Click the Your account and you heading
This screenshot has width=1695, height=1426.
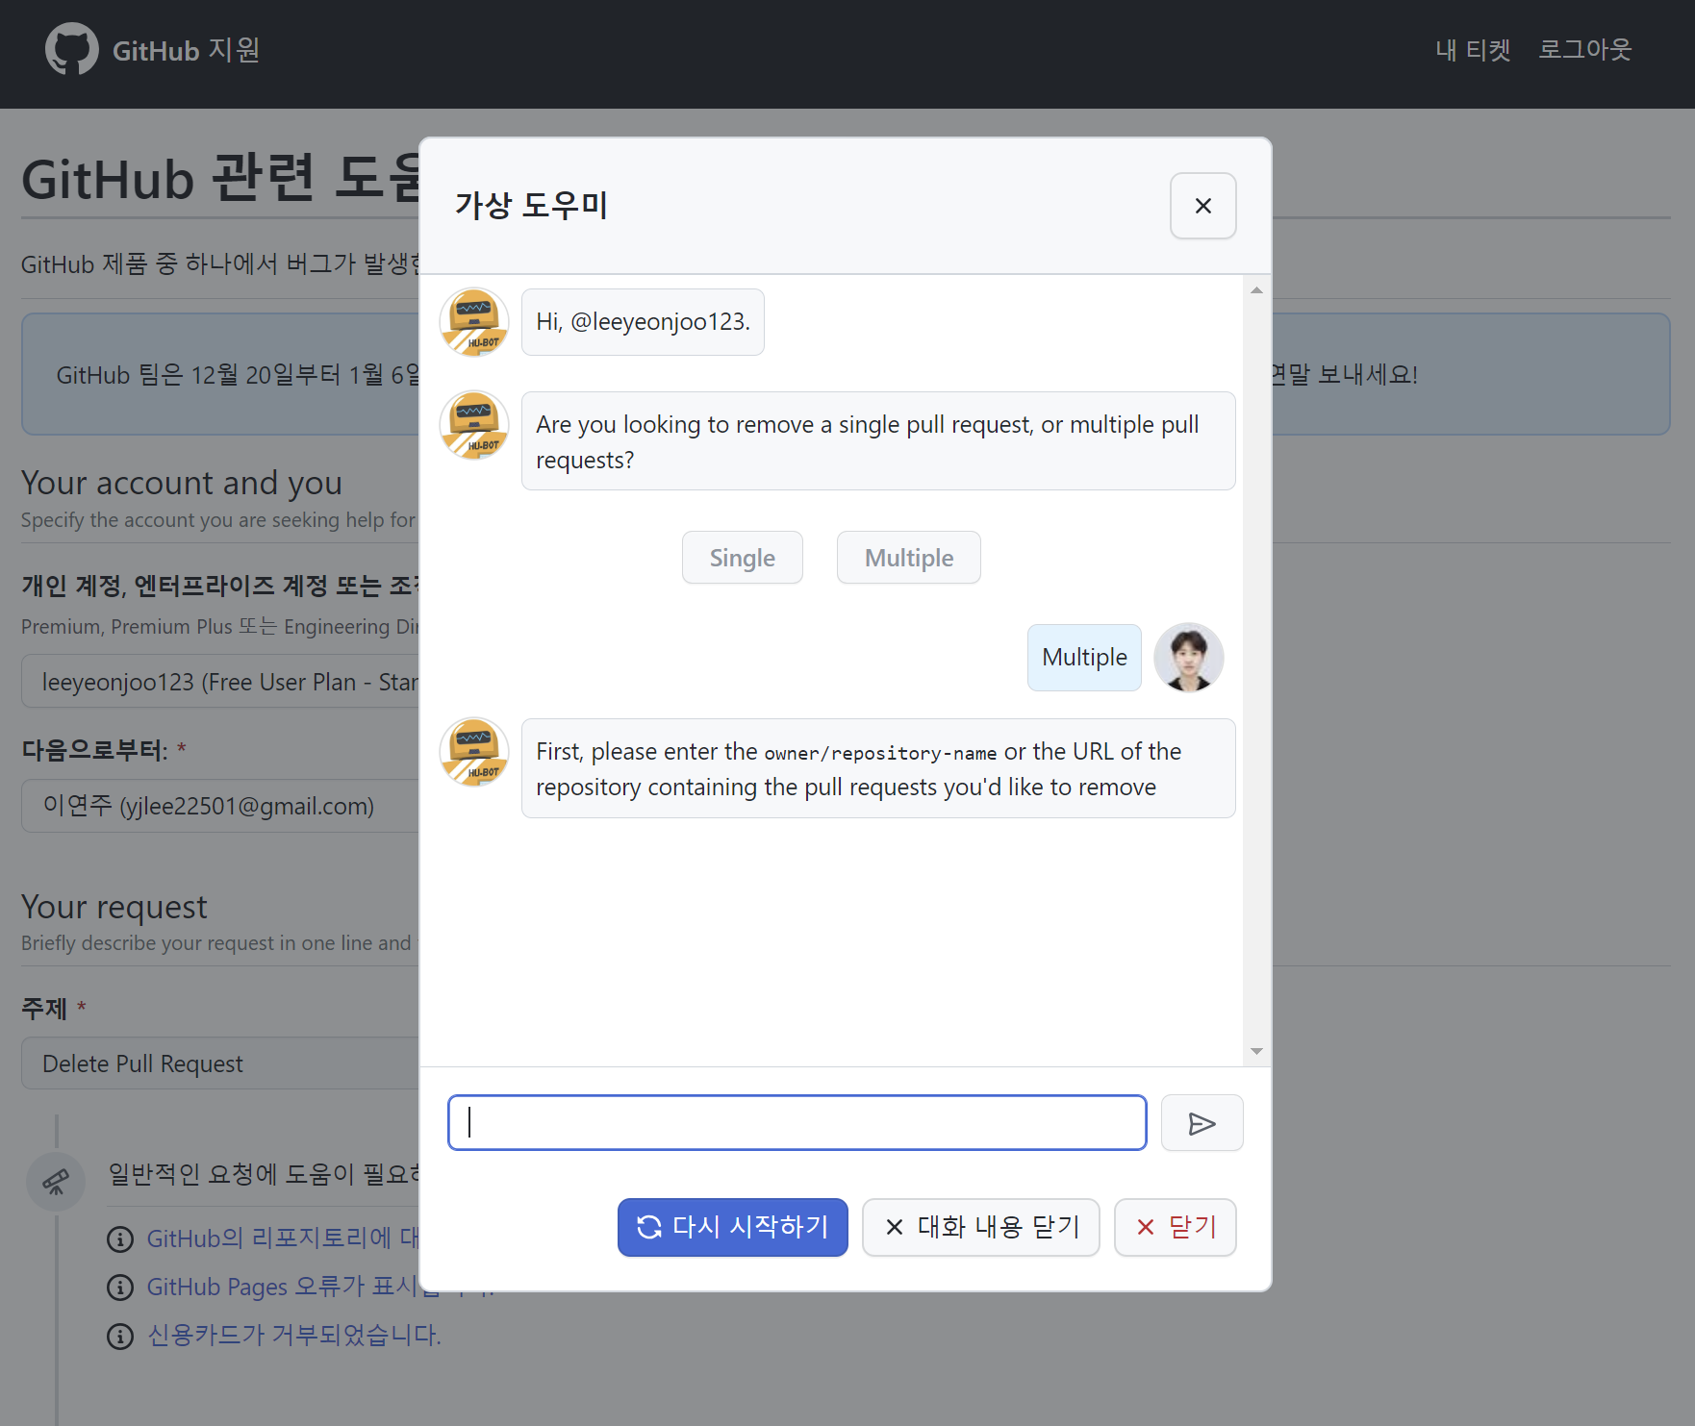[x=182, y=483]
